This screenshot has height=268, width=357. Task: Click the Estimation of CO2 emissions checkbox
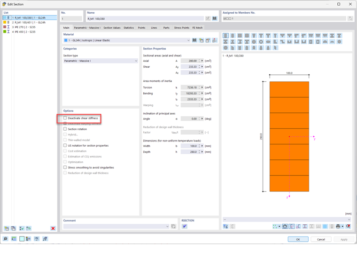[65, 156]
